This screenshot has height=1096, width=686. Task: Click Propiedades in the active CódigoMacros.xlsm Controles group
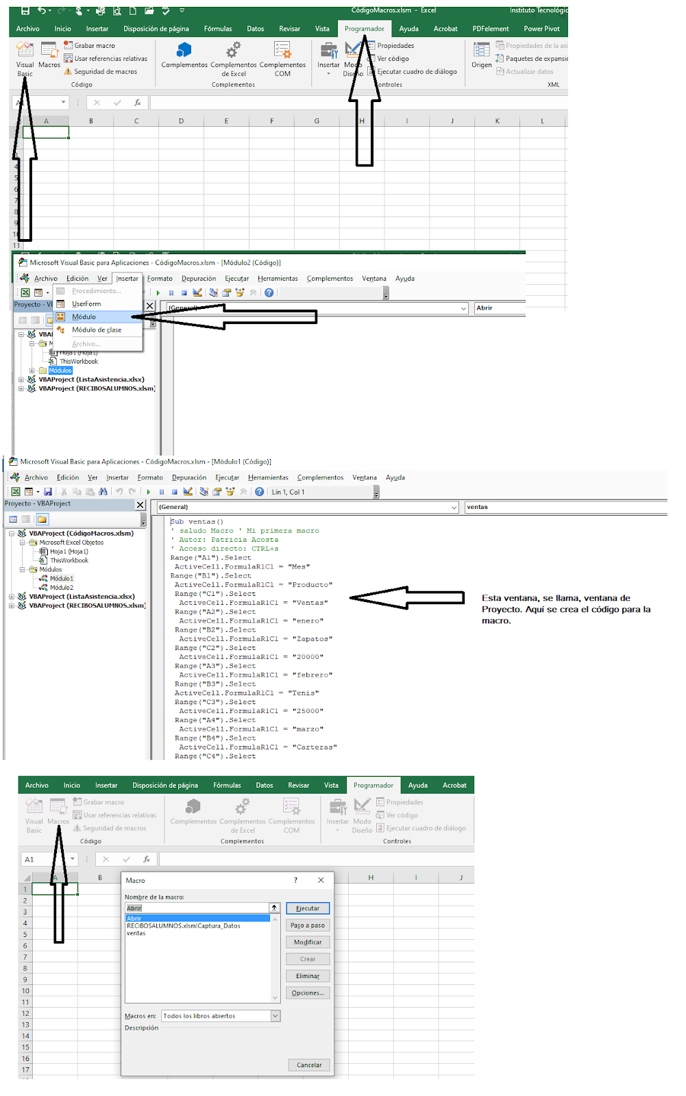pos(391,45)
